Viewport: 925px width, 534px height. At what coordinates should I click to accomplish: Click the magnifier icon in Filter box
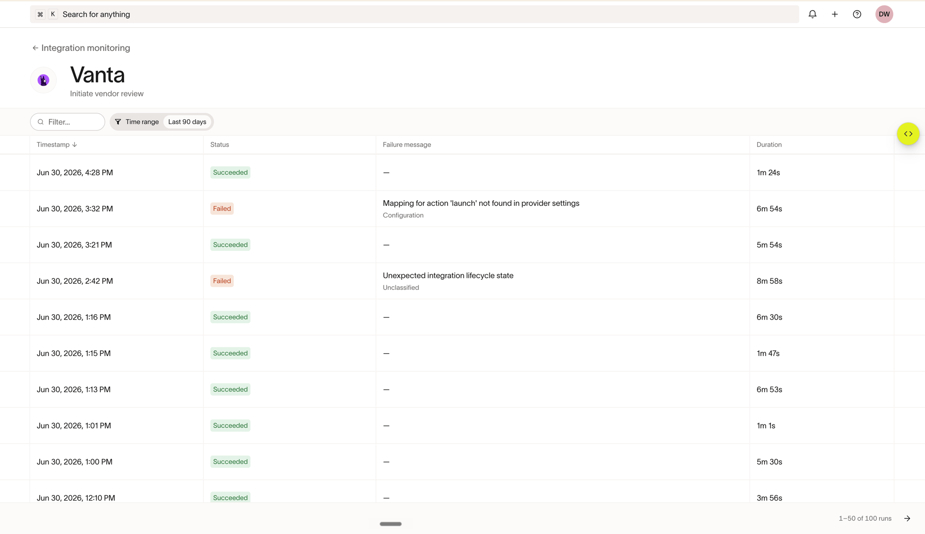pos(41,122)
